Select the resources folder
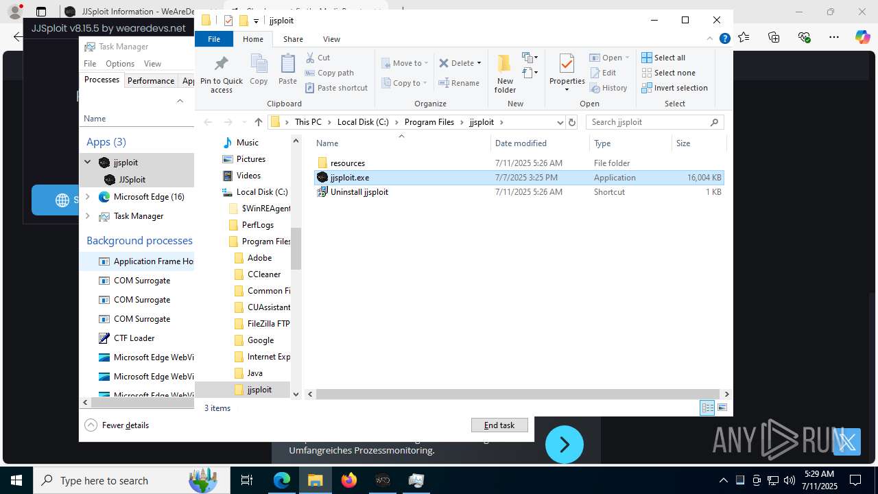878x494 pixels. click(x=519, y=163)
